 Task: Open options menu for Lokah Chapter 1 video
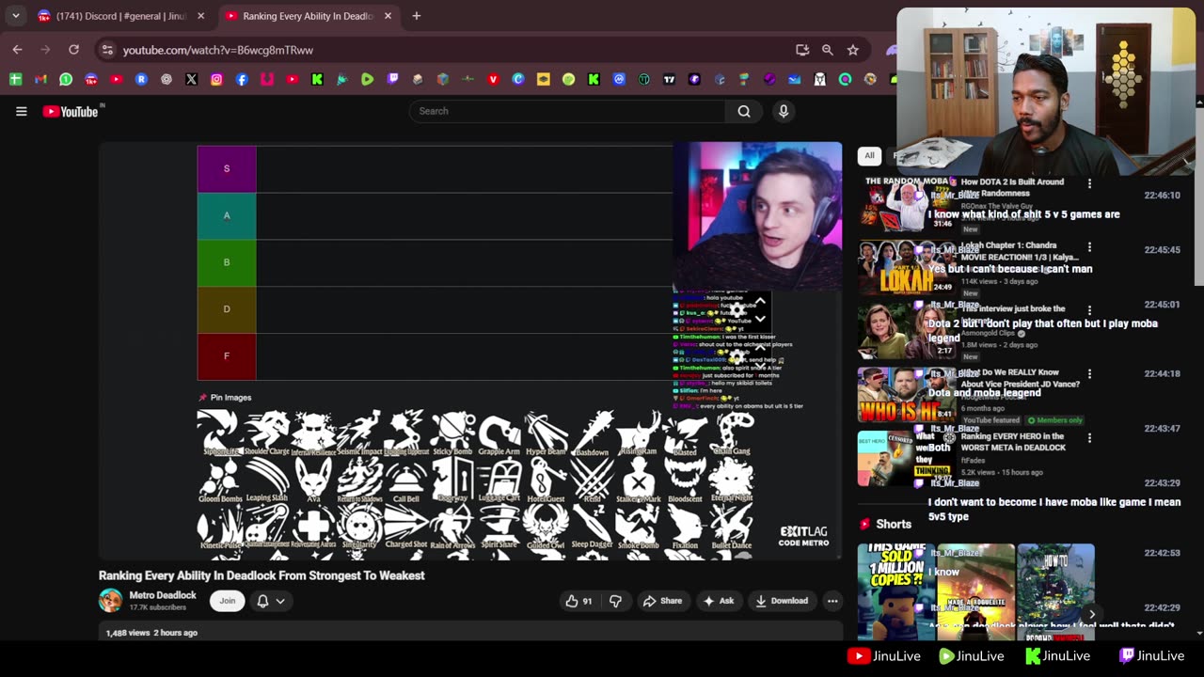point(1089,247)
